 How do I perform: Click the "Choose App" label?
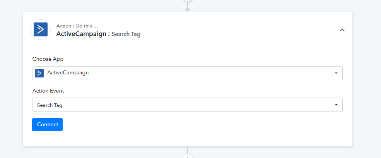coord(48,59)
